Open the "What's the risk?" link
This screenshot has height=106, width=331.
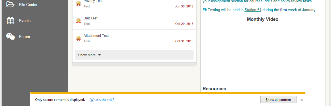coord(102,100)
